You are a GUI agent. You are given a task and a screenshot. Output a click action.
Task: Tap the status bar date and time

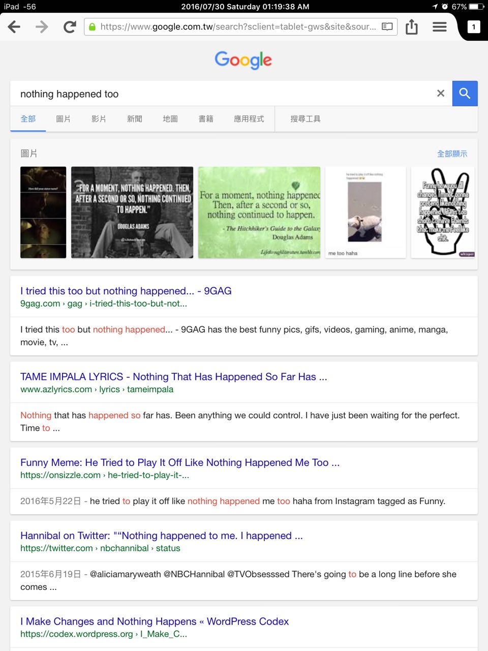coord(245,7)
